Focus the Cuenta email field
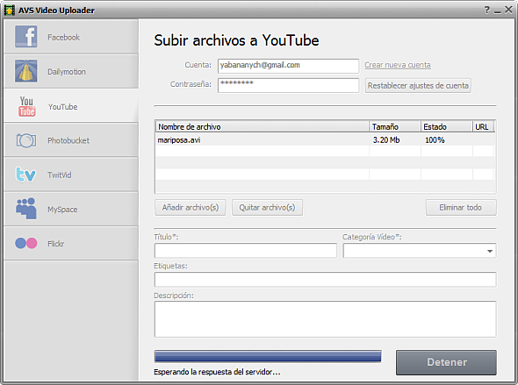The height and width of the screenshot is (385, 518). (x=288, y=66)
